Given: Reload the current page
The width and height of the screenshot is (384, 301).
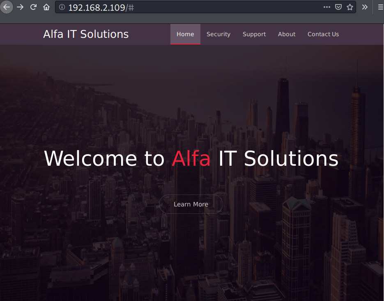Looking at the screenshot, I should click(34, 7).
